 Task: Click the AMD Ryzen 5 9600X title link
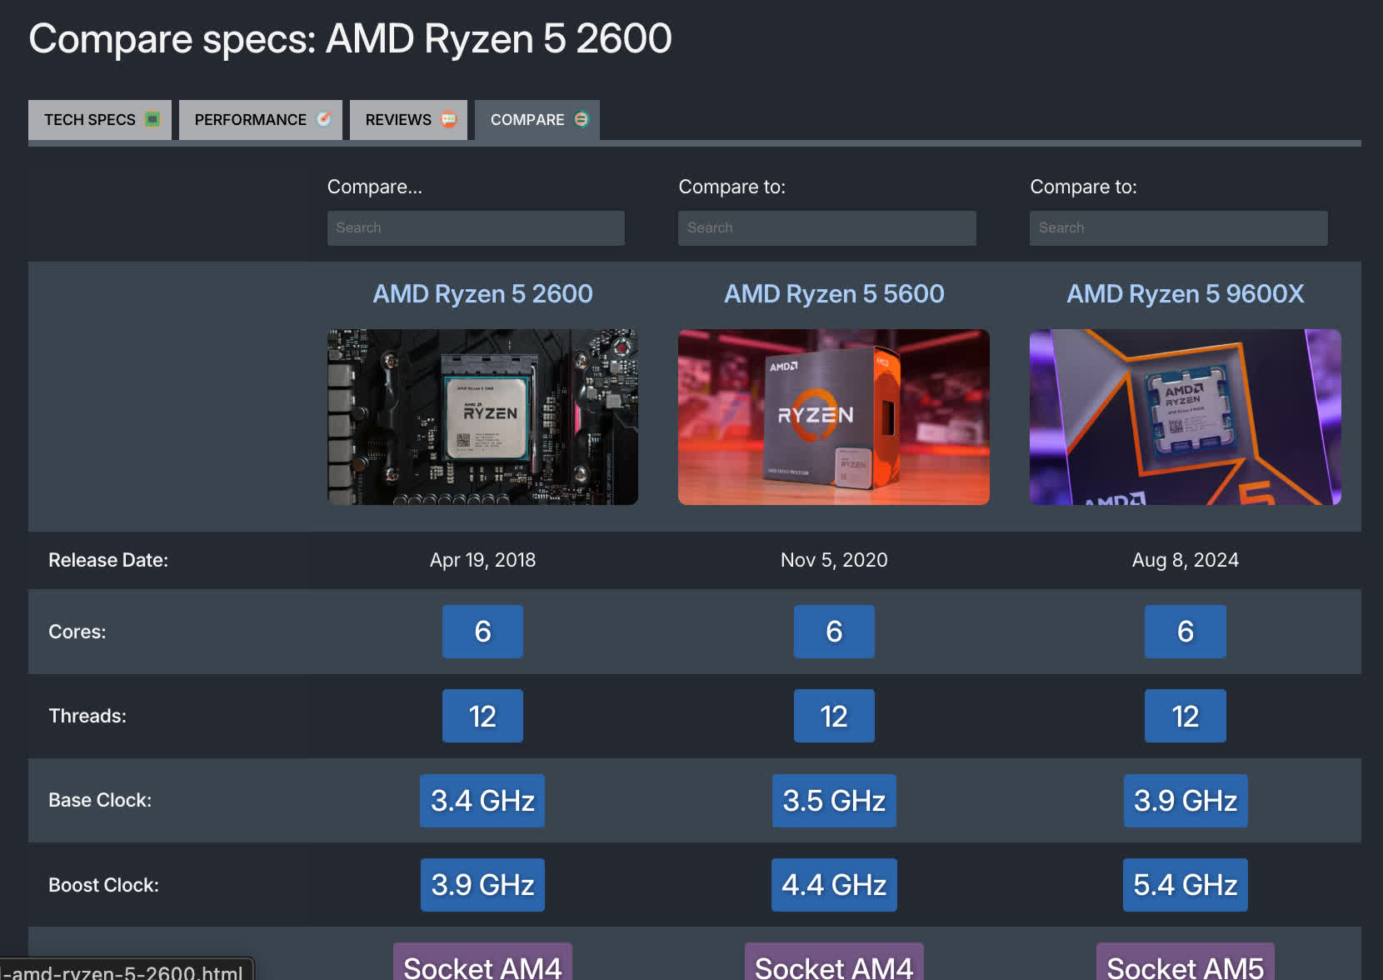[x=1185, y=293]
